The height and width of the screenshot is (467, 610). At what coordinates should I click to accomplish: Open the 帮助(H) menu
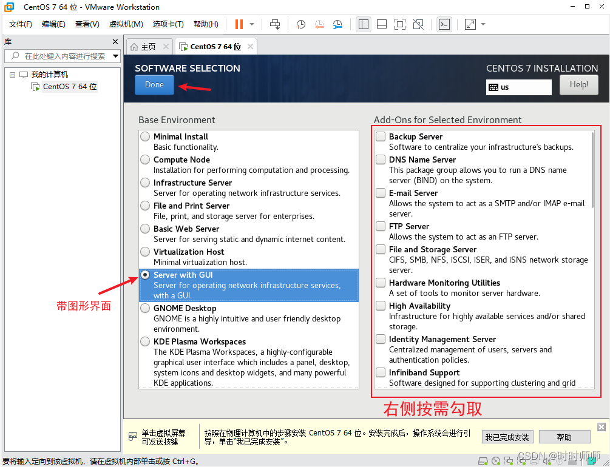pyautogui.click(x=206, y=24)
